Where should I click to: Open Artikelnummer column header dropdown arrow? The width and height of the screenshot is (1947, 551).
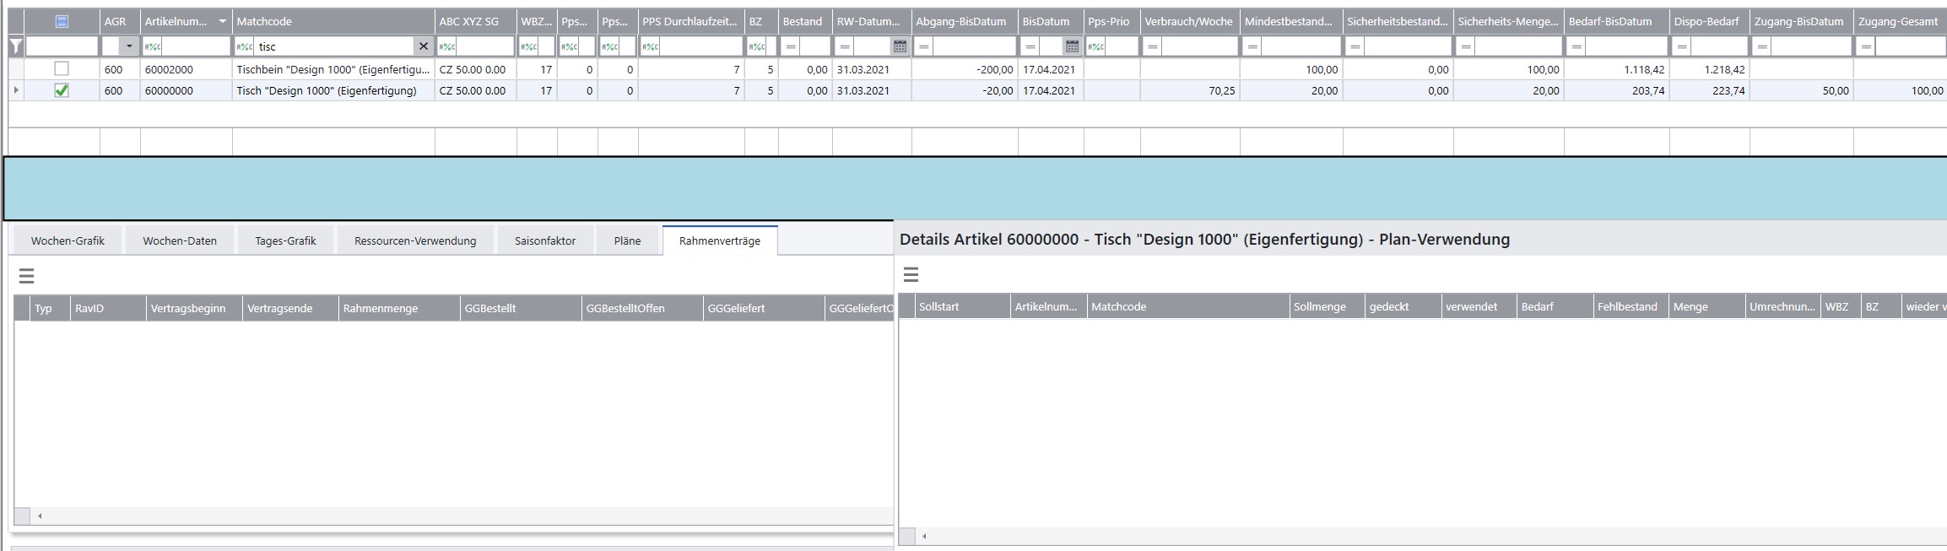222,21
